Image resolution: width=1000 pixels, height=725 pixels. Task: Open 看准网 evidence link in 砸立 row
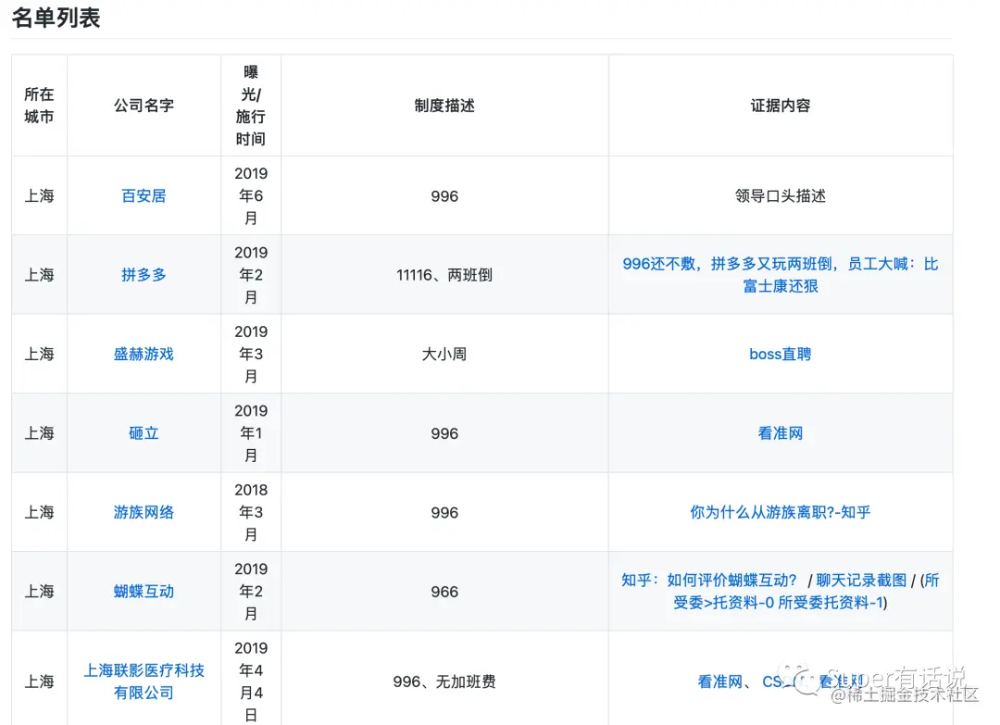[x=780, y=433]
